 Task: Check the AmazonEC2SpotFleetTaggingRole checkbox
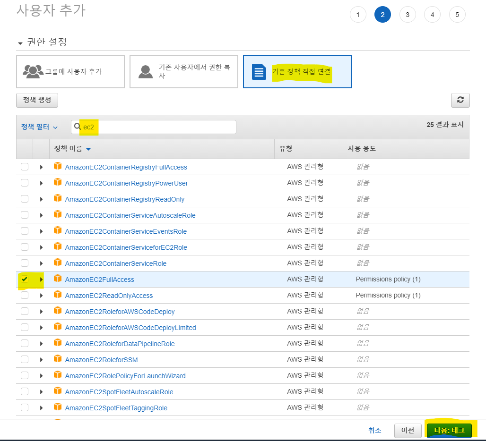(25, 407)
